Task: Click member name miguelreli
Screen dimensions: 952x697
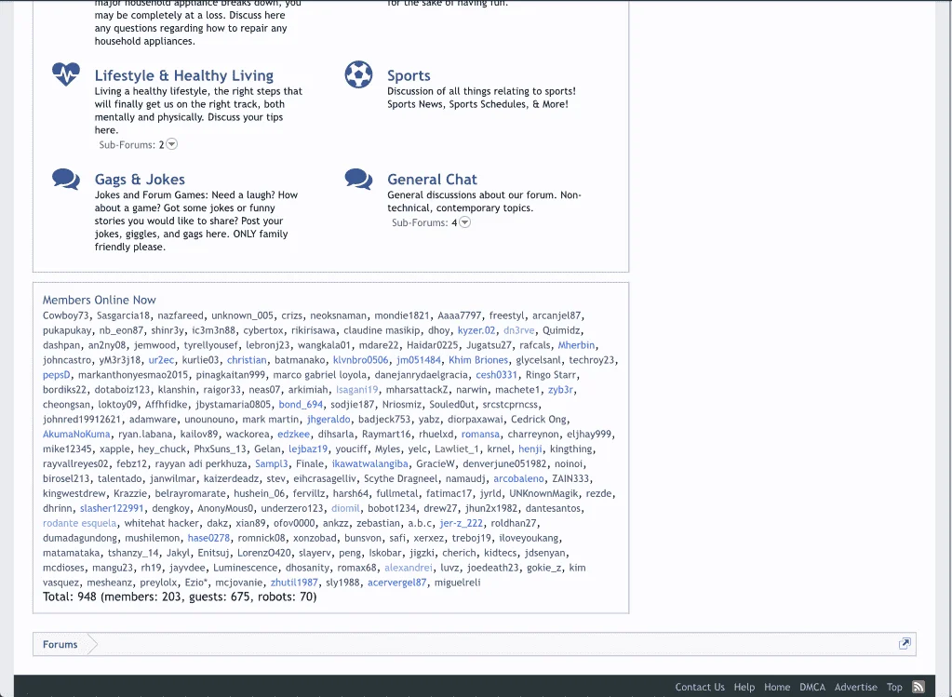Action: [x=458, y=583]
